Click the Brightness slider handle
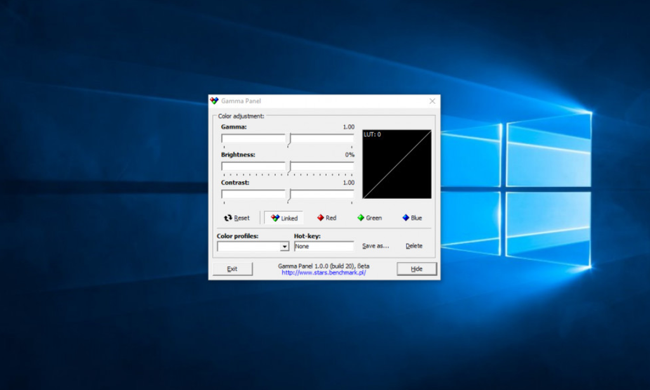 coord(289,167)
